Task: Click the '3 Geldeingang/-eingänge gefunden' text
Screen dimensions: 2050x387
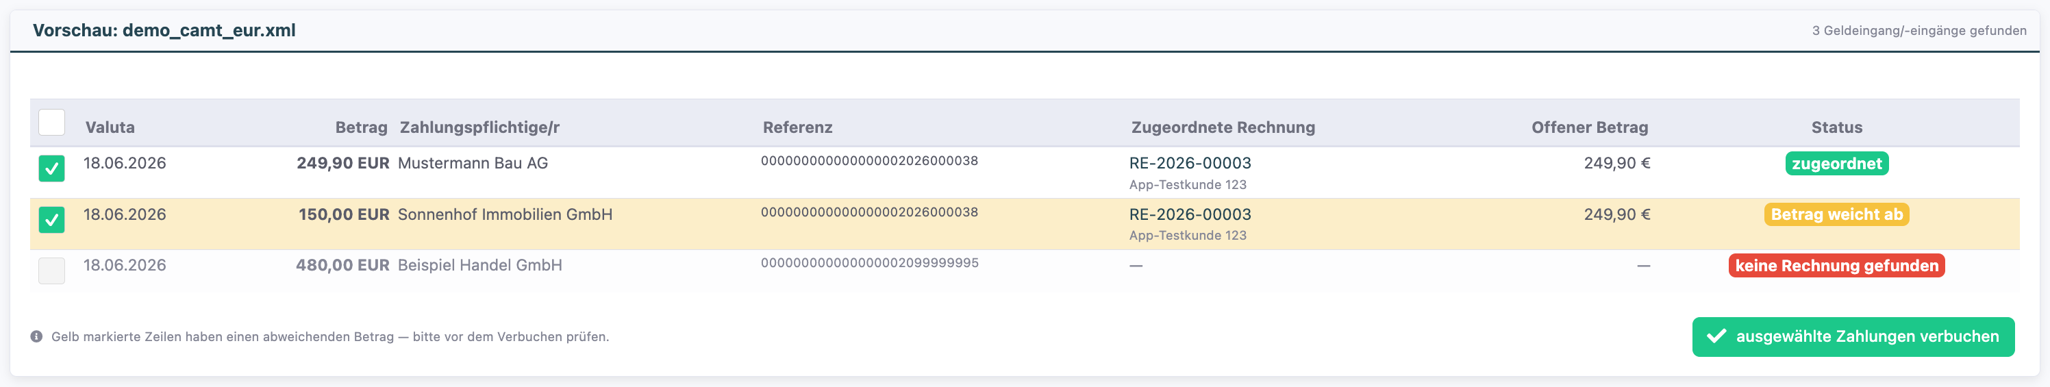Action: pyautogui.click(x=1919, y=31)
